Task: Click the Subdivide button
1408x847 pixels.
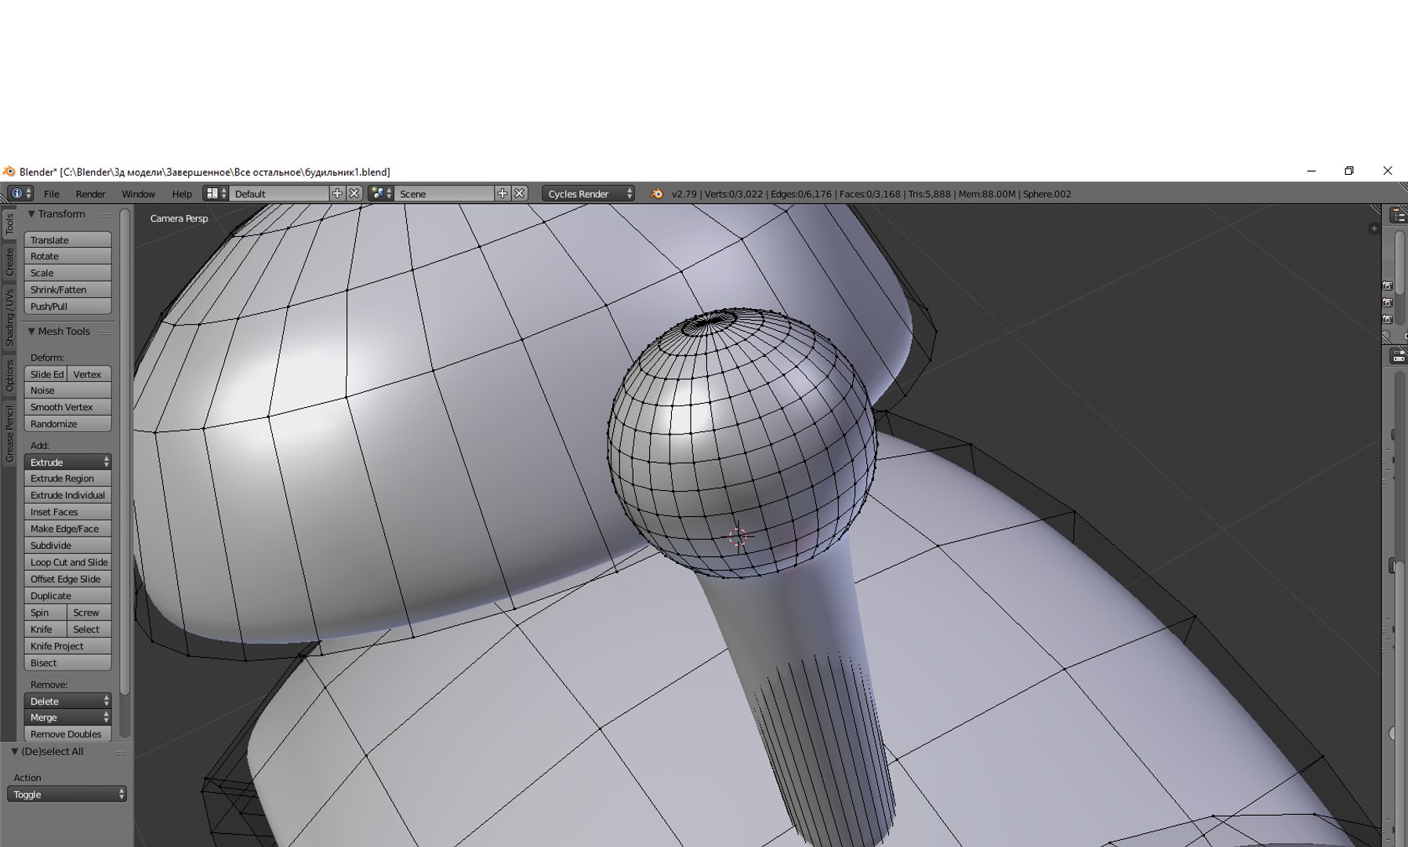Action: click(x=67, y=546)
